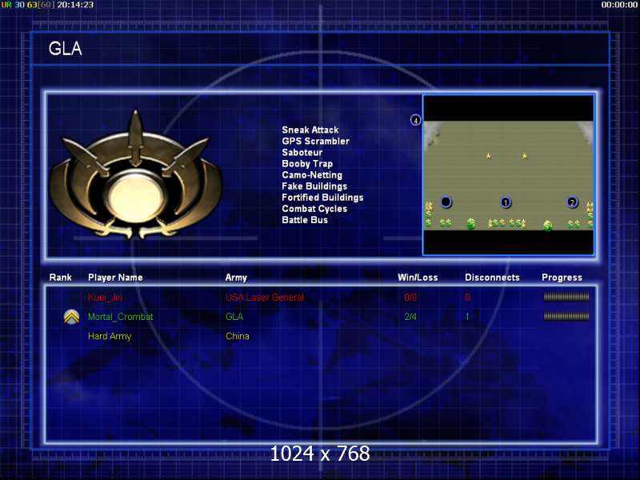This screenshot has height=480, width=640.
Task: Click the China army cell
Action: click(237, 336)
